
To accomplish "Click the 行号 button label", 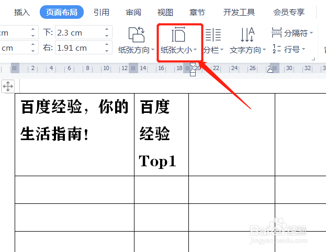I will [x=292, y=49].
